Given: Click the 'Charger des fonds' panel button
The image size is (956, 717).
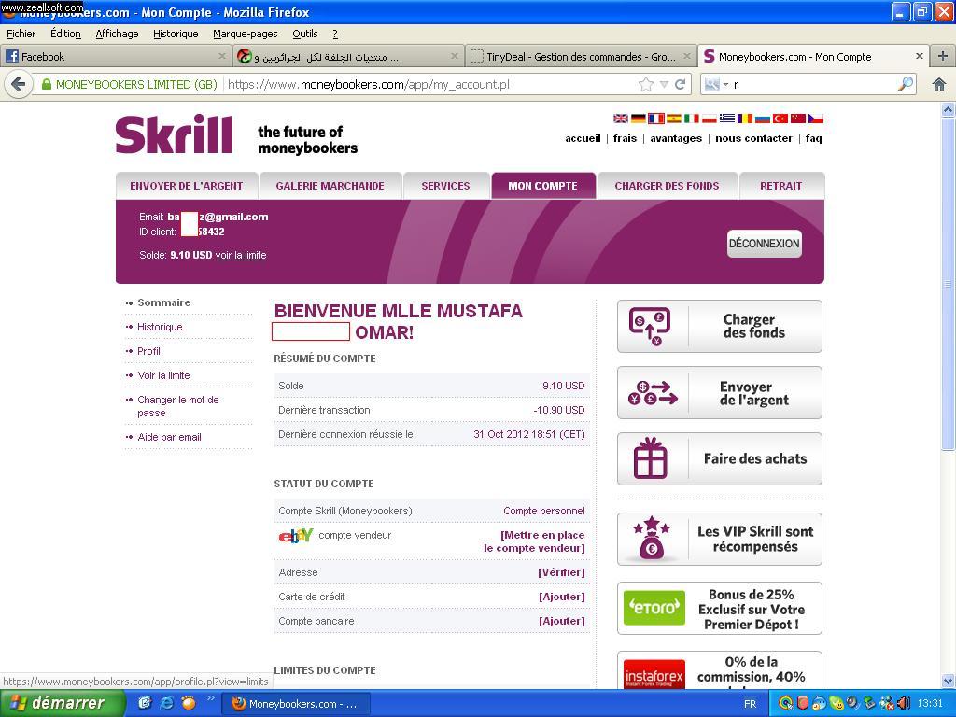Looking at the screenshot, I should pos(720,326).
